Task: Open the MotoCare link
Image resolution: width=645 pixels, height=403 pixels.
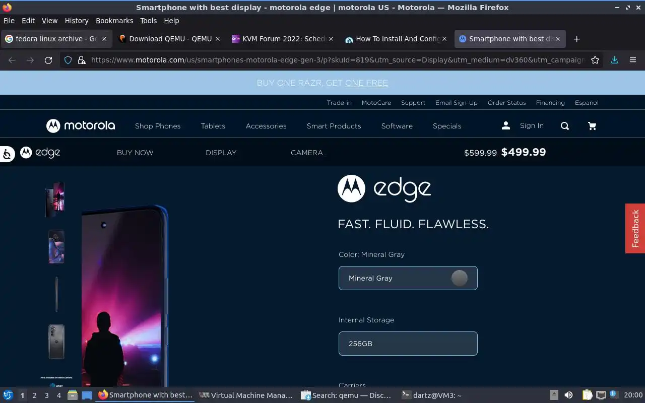Action: [376, 102]
